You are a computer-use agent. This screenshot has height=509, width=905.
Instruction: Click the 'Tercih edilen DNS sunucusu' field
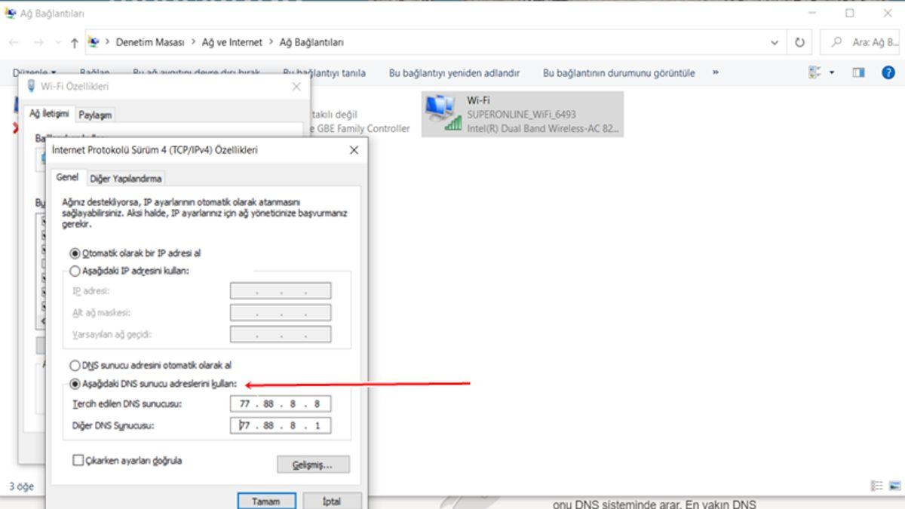click(280, 404)
